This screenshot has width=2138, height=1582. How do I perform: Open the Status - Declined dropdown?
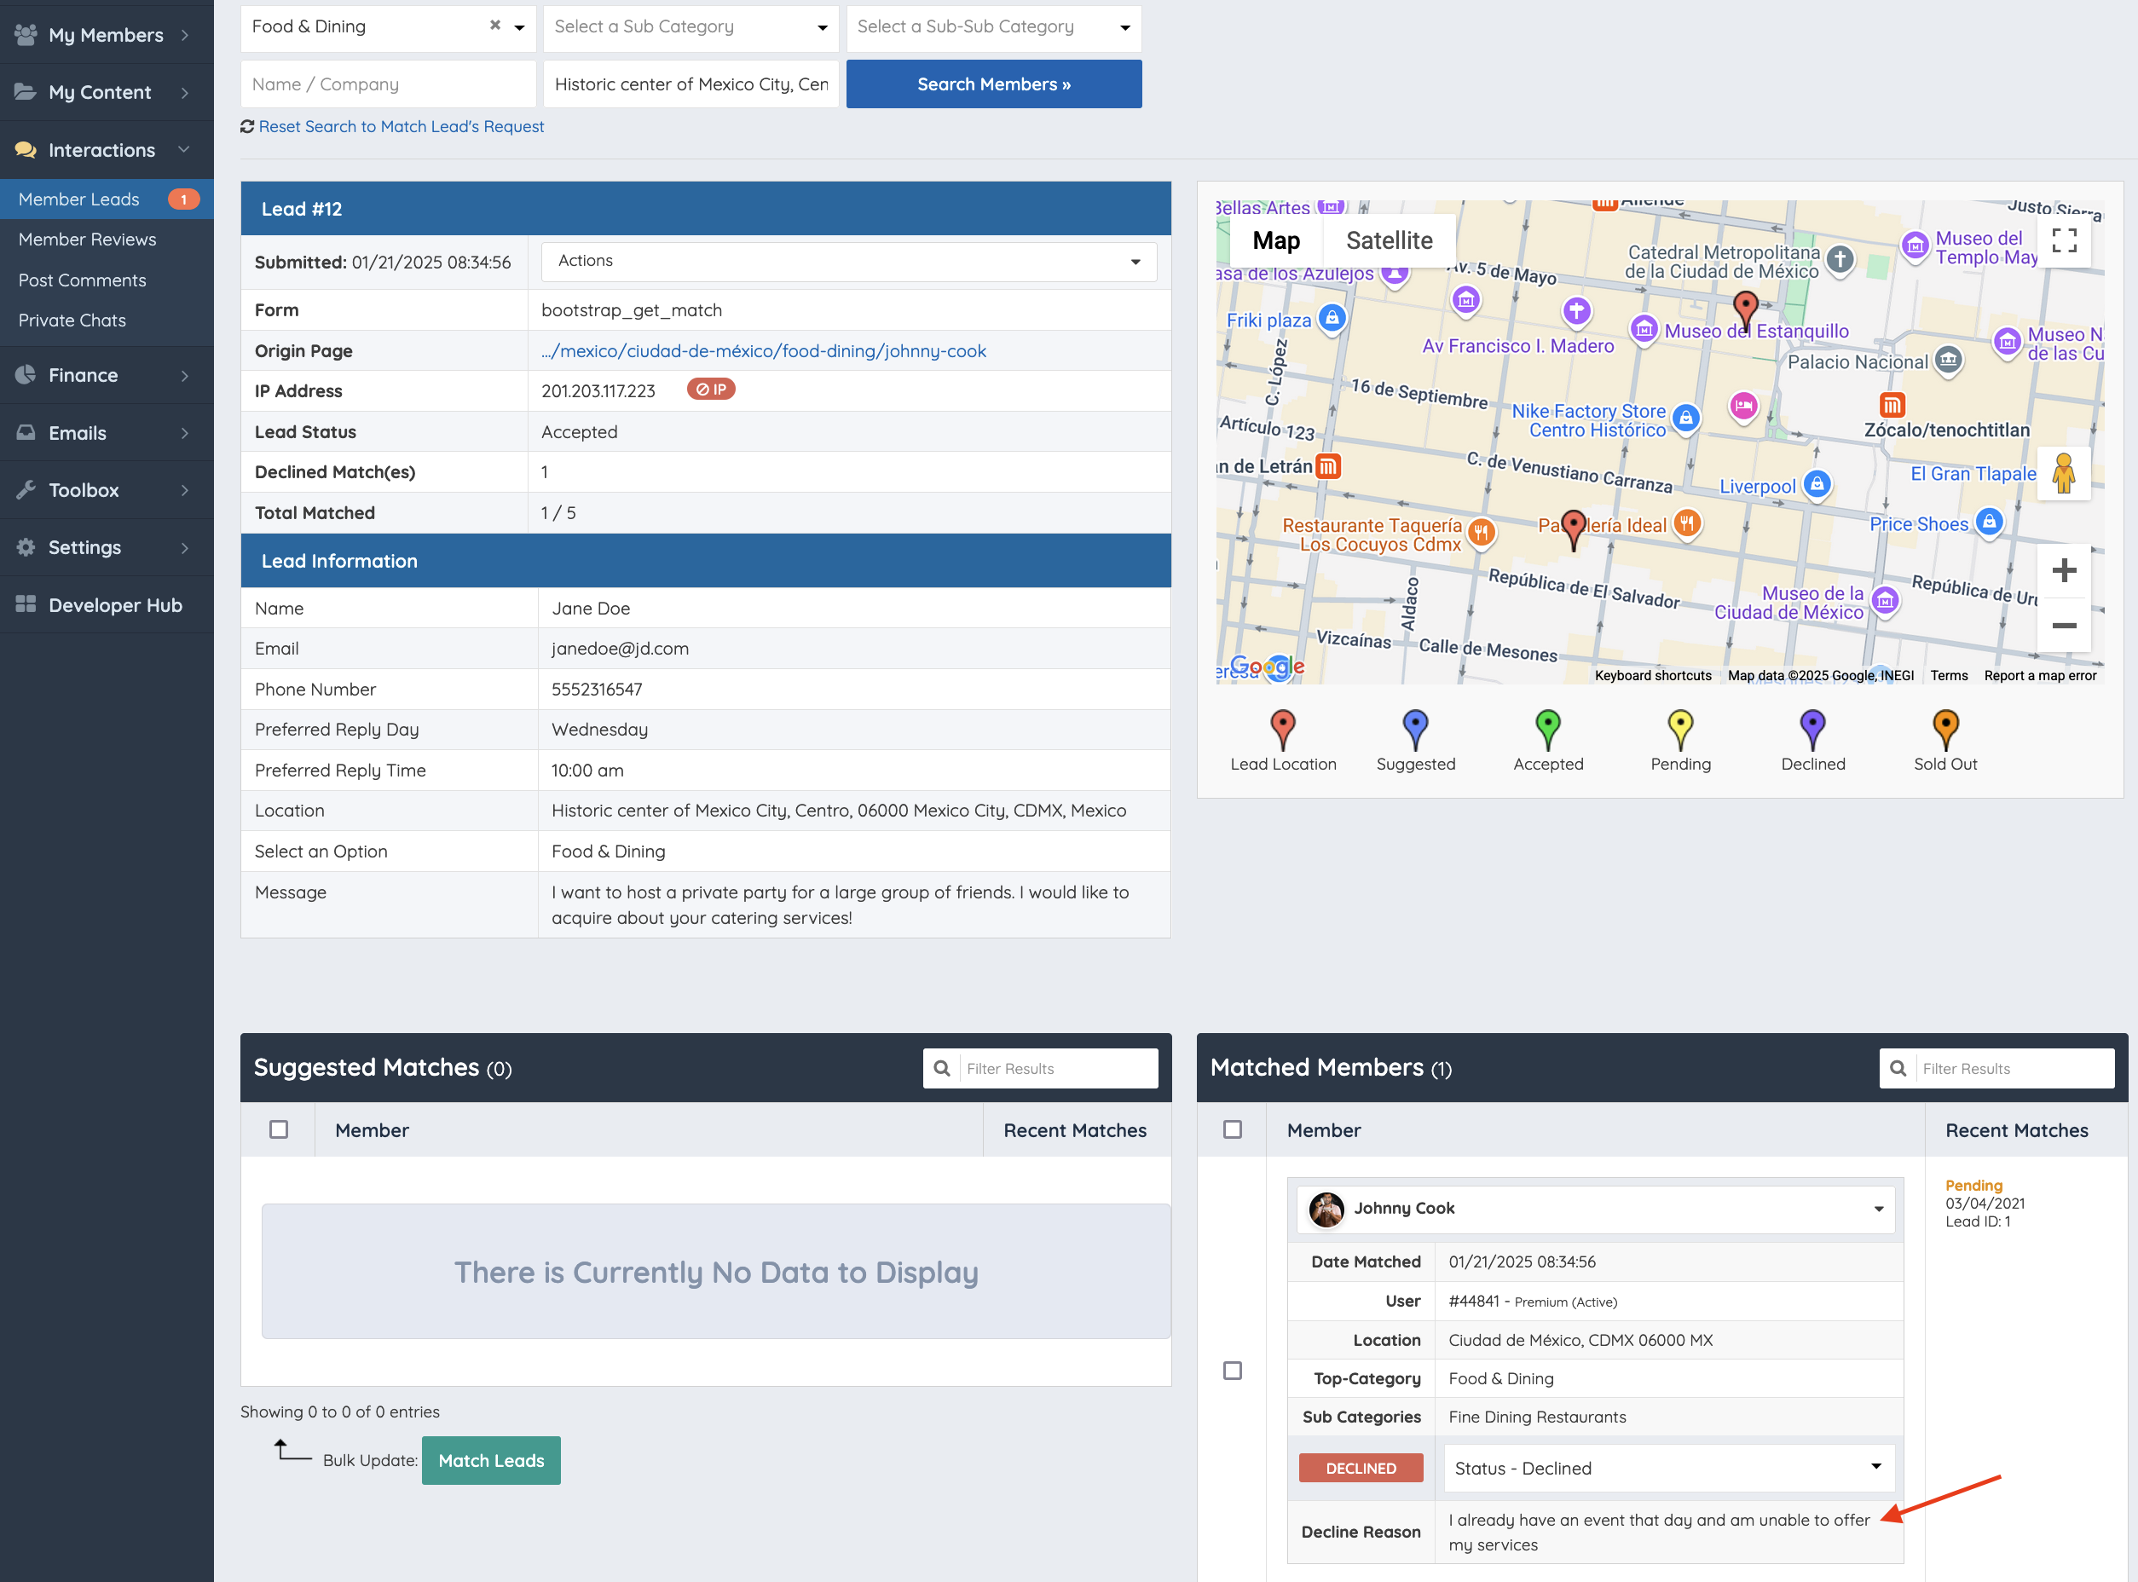[1668, 1468]
